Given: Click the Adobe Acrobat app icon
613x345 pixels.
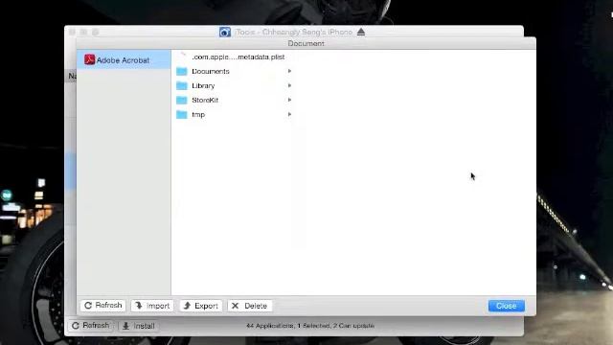Looking at the screenshot, I should (x=89, y=59).
